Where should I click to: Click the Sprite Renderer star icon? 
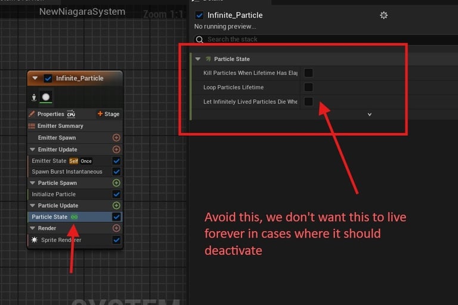35,240
